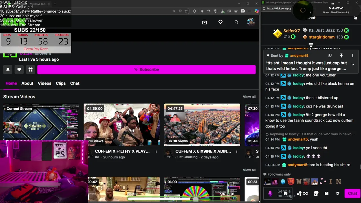The width and height of the screenshot is (361, 203).
Task: Open chat settings gear icon
Action: coord(338,193)
